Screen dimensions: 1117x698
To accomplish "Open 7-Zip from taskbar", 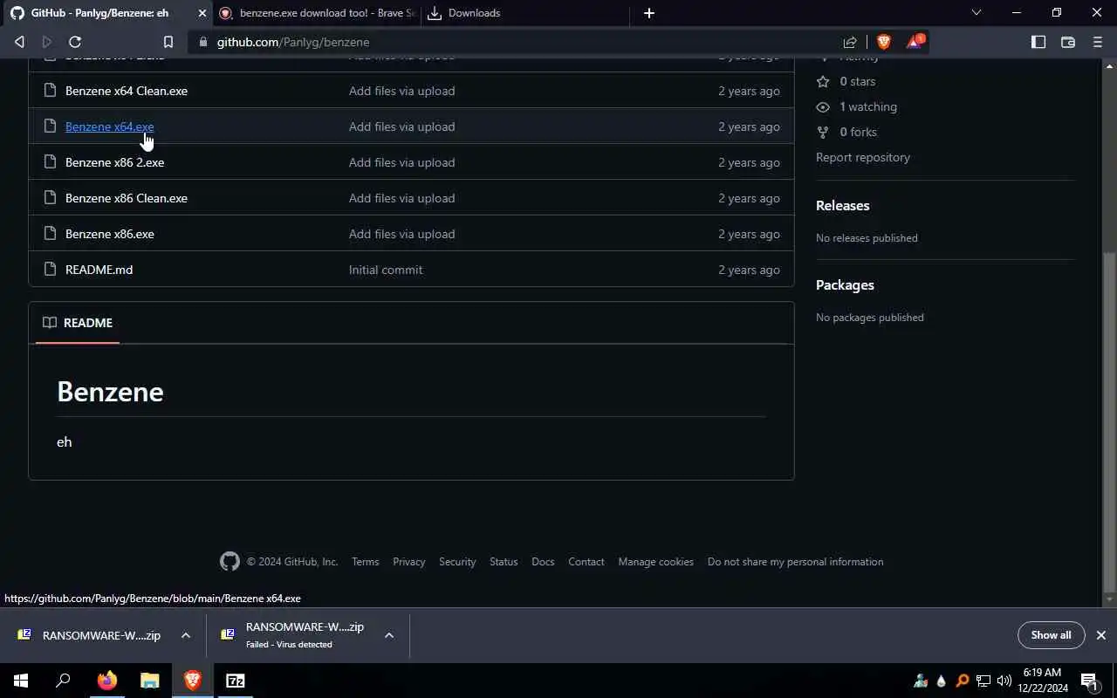I will (236, 681).
